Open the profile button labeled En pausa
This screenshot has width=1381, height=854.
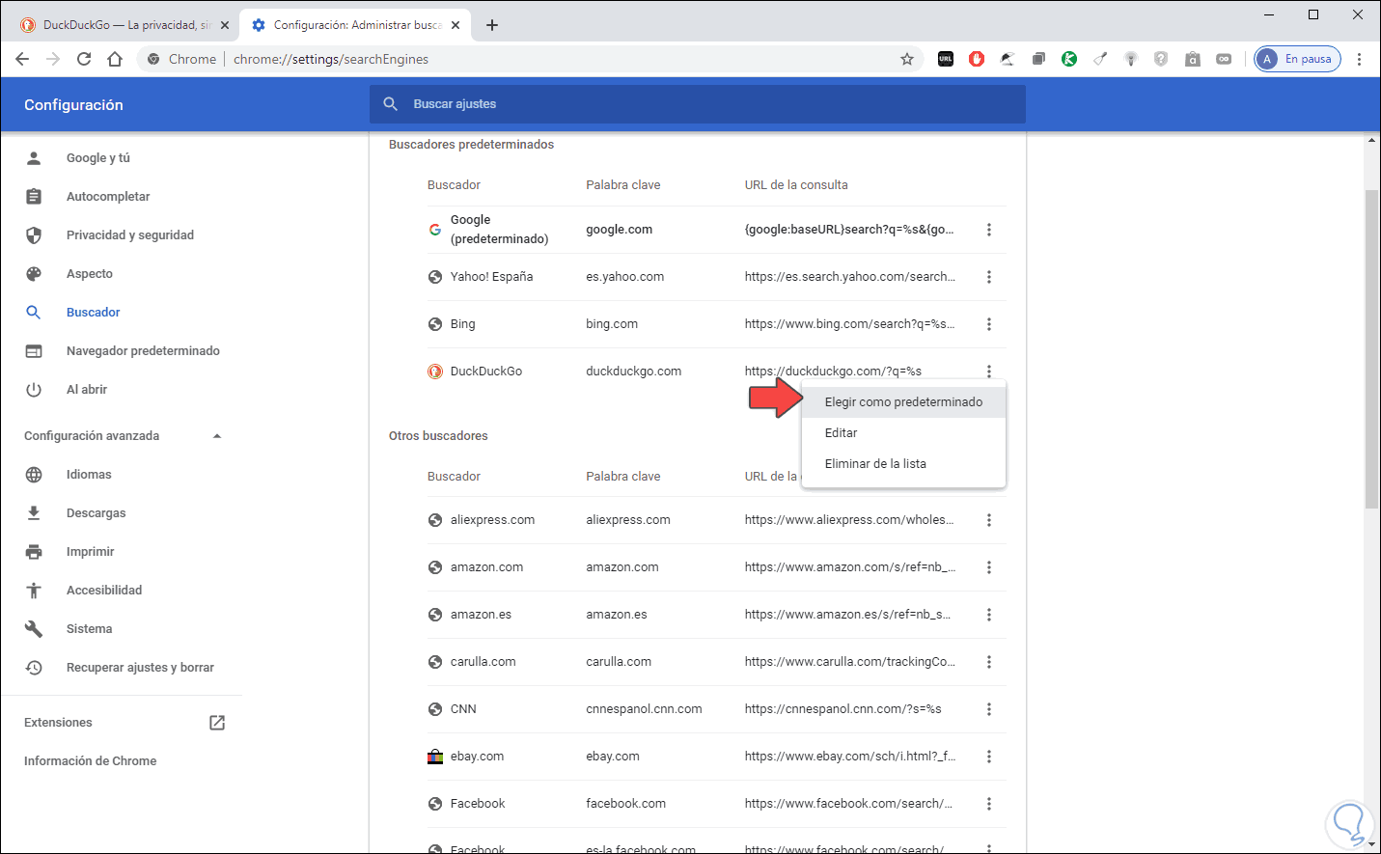pos(1298,59)
